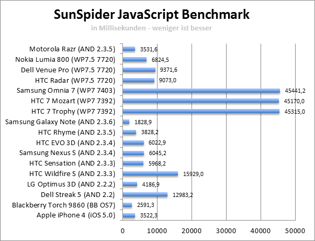Click the data value 45170,0

(x=294, y=101)
